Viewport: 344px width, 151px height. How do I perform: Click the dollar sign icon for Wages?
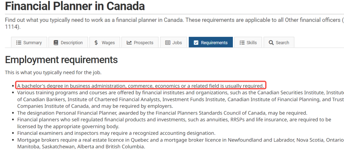[x=96, y=43]
